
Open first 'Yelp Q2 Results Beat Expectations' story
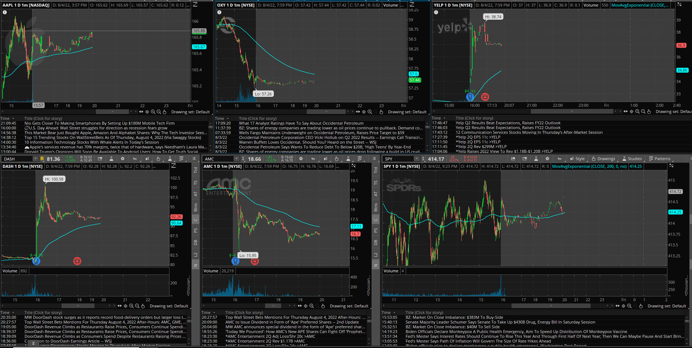click(508, 123)
